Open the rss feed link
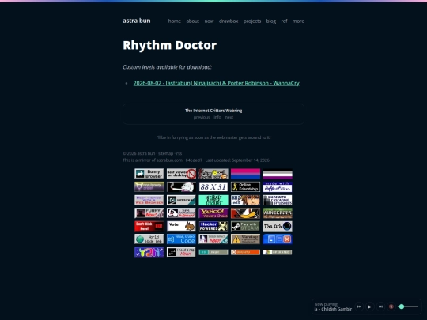The height and width of the screenshot is (320, 427). point(179,153)
